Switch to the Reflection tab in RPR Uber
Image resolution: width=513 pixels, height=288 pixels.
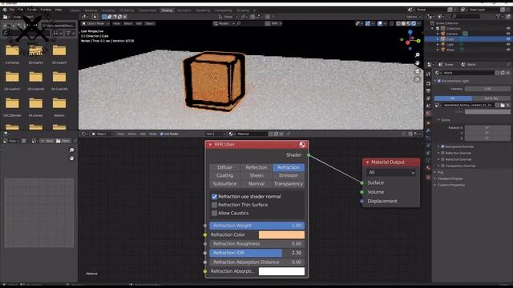[256, 167]
